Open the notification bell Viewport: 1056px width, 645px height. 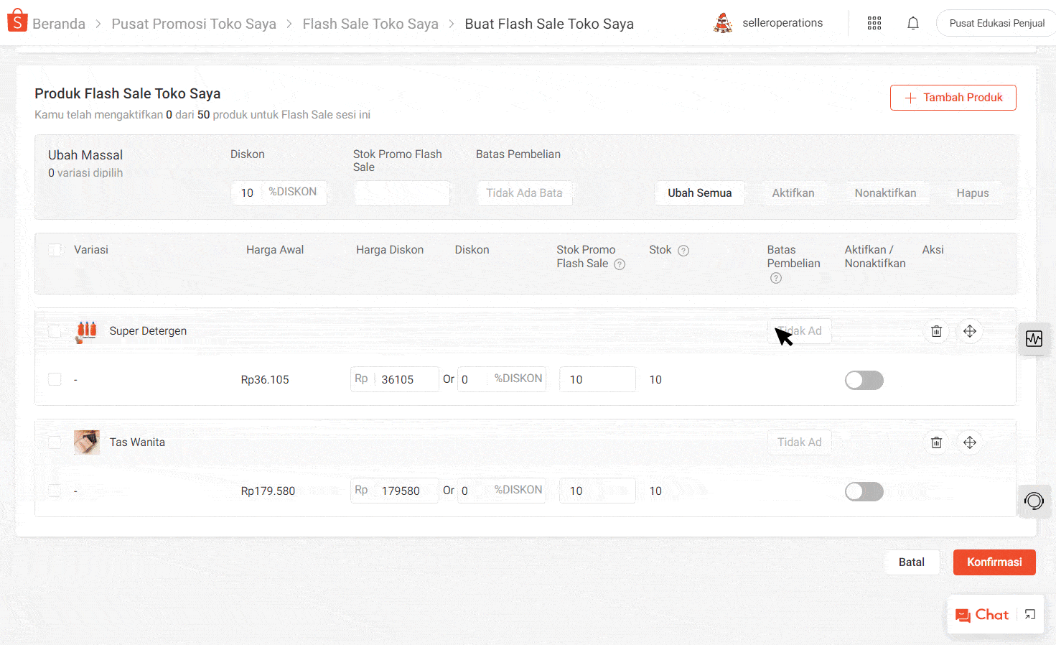pos(912,23)
